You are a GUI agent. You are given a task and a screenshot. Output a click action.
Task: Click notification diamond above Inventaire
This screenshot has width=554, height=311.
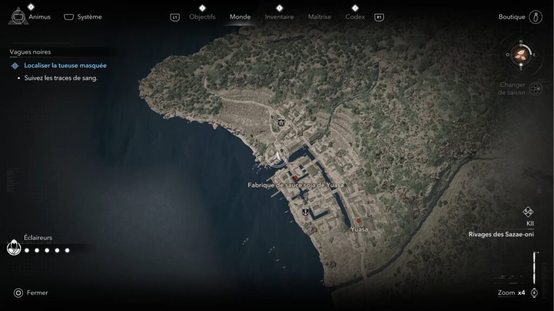[x=280, y=8]
